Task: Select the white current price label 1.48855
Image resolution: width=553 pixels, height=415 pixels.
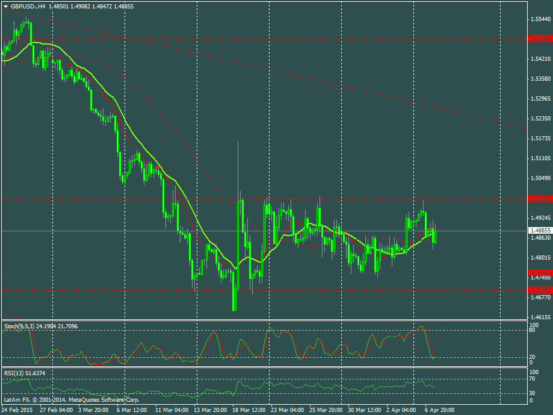Action: coord(540,231)
